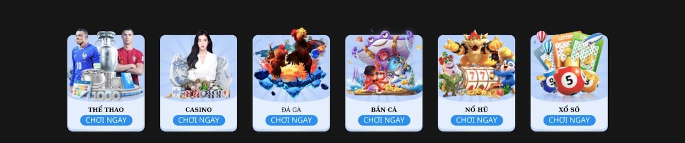The height and width of the screenshot is (143, 685).
Task: Click the CHƠI NGAY button under NỔ HŨ
Action: coord(476,120)
